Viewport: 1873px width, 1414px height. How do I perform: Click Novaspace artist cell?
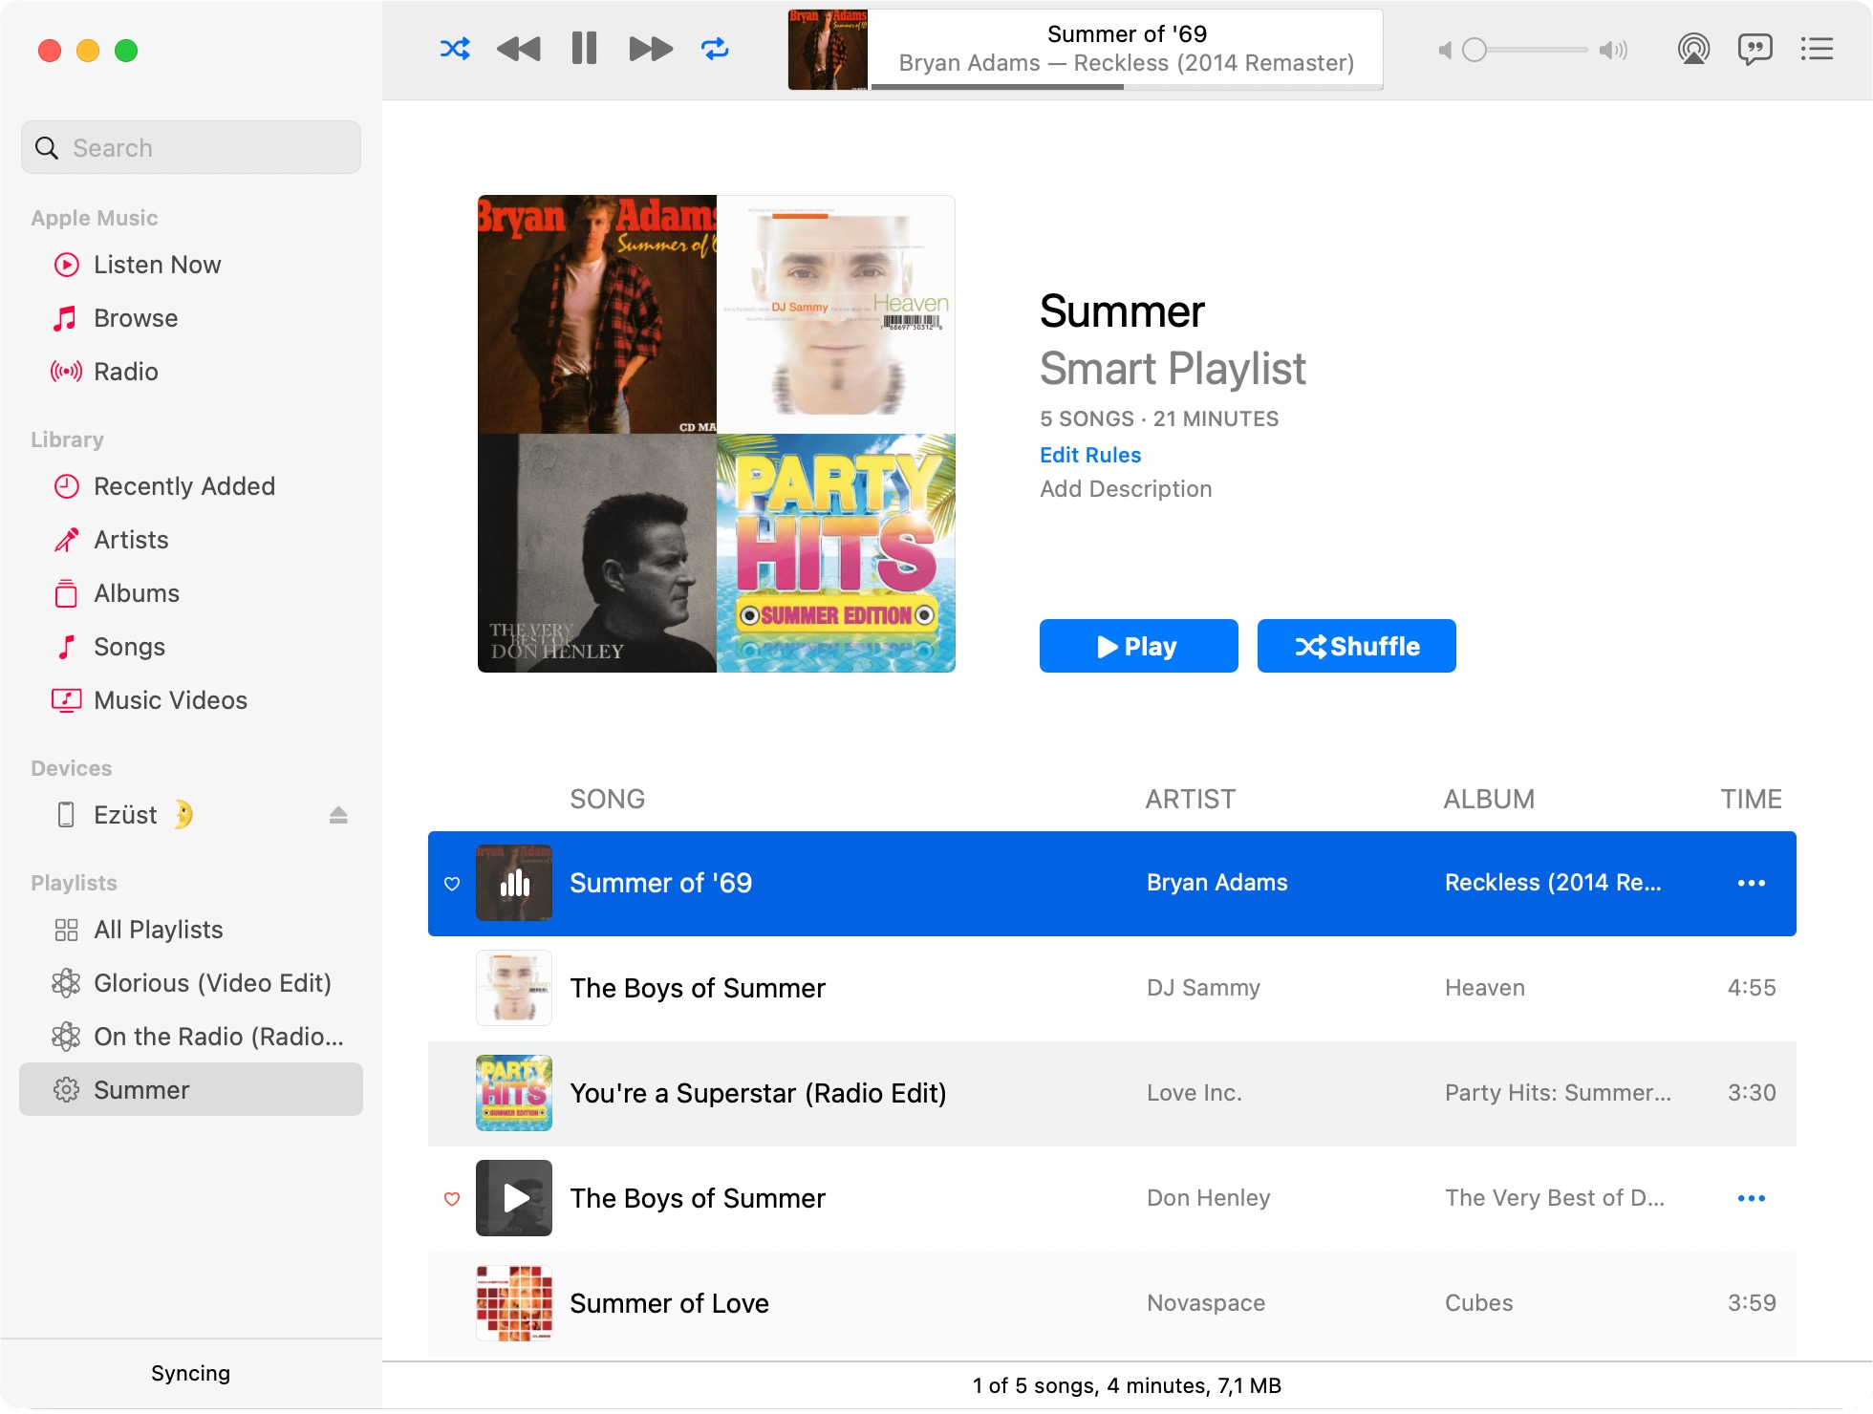[1206, 1303]
